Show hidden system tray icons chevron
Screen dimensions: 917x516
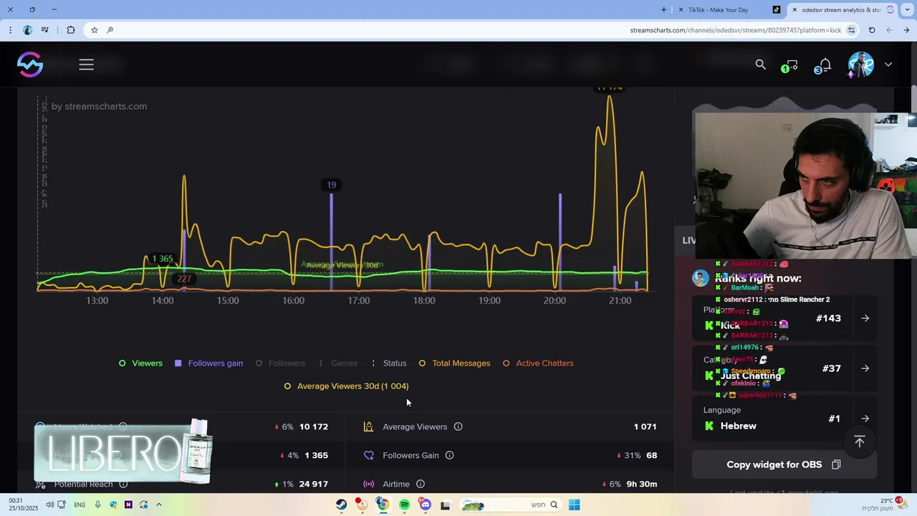159,505
